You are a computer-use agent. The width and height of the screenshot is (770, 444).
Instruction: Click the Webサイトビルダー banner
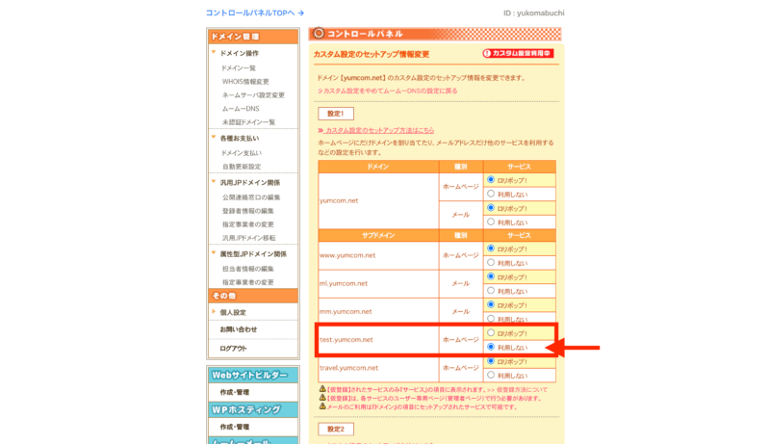click(253, 375)
